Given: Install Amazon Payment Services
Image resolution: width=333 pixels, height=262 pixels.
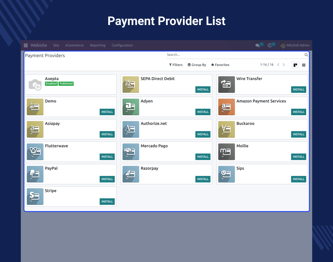Looking at the screenshot, I should [299, 112].
